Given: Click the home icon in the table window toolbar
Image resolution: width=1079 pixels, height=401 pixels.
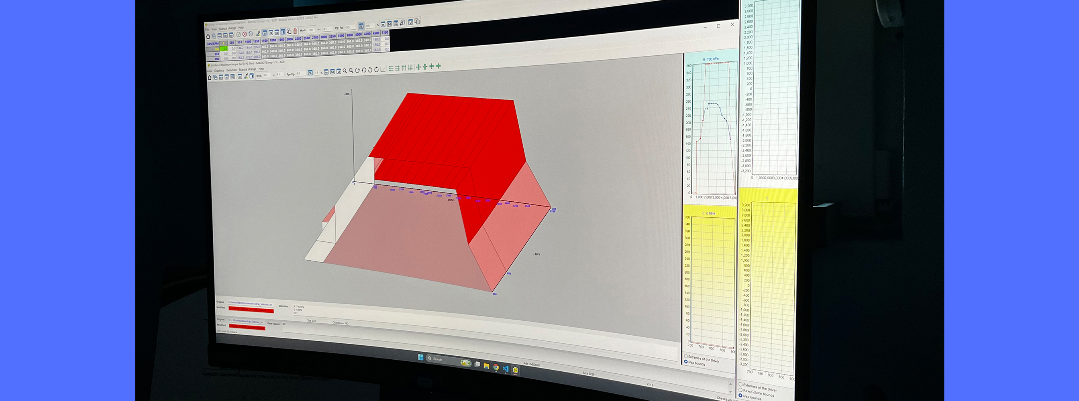Looking at the screenshot, I should coord(208,36).
